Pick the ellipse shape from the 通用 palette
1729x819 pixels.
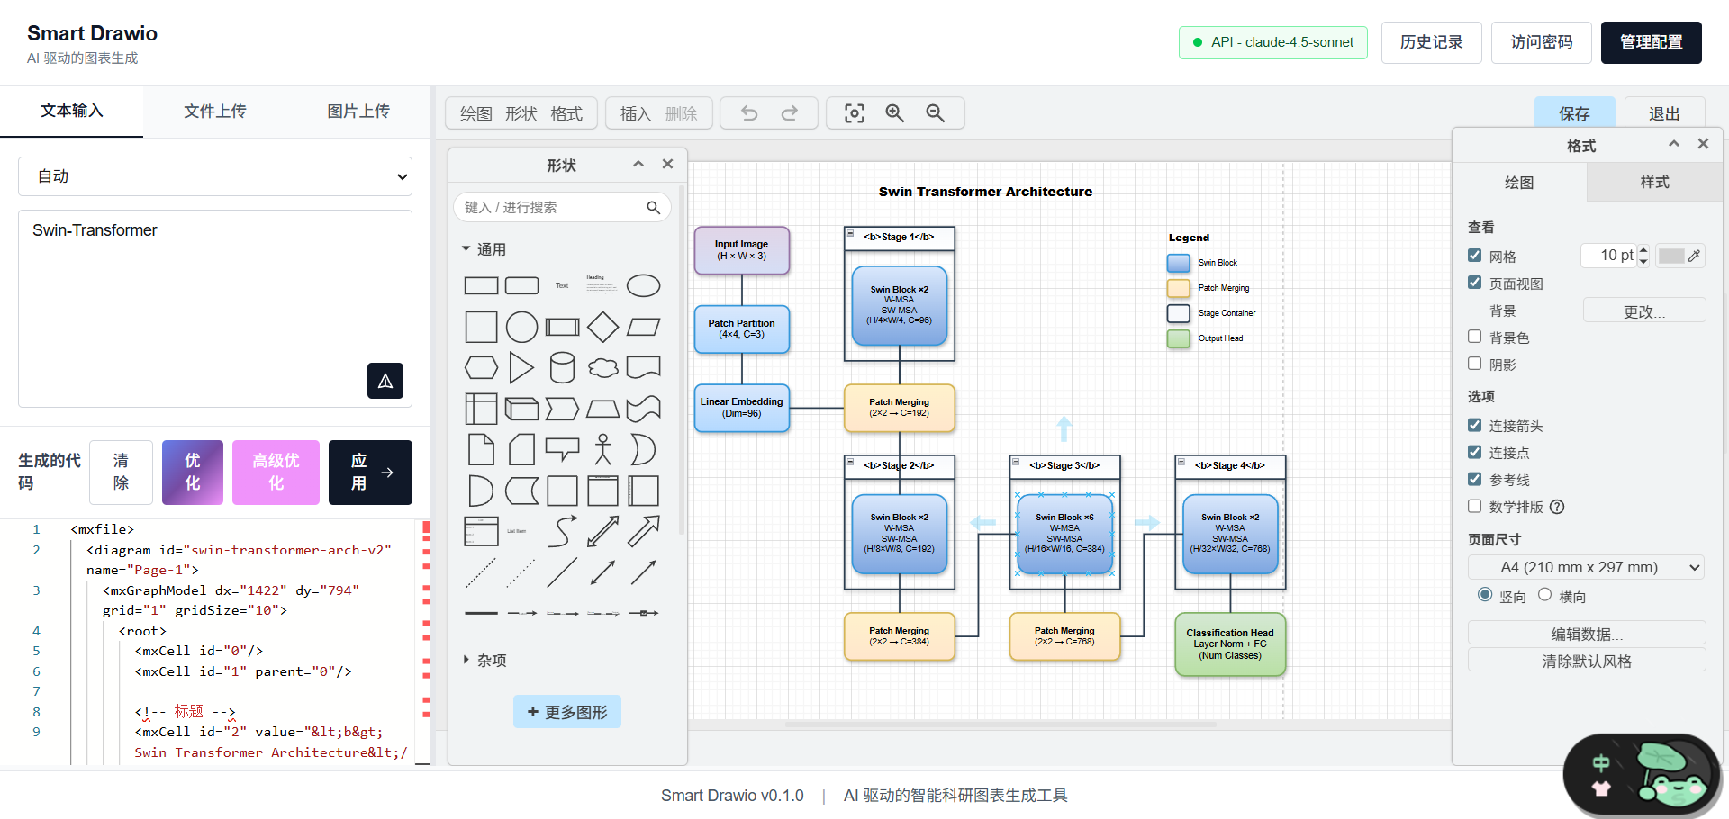click(643, 285)
